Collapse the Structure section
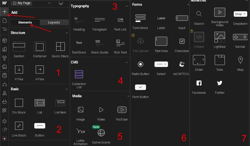The image size is (250, 146). point(67,33)
